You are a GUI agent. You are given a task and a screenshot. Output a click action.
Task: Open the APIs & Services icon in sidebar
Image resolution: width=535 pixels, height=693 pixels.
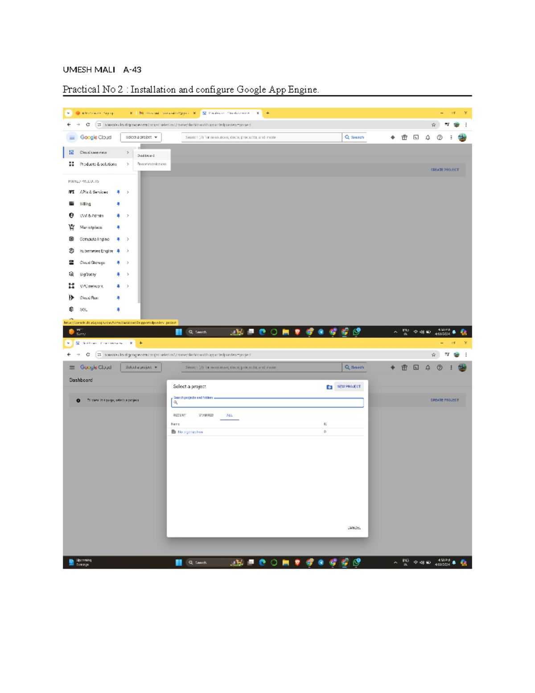[71, 192]
